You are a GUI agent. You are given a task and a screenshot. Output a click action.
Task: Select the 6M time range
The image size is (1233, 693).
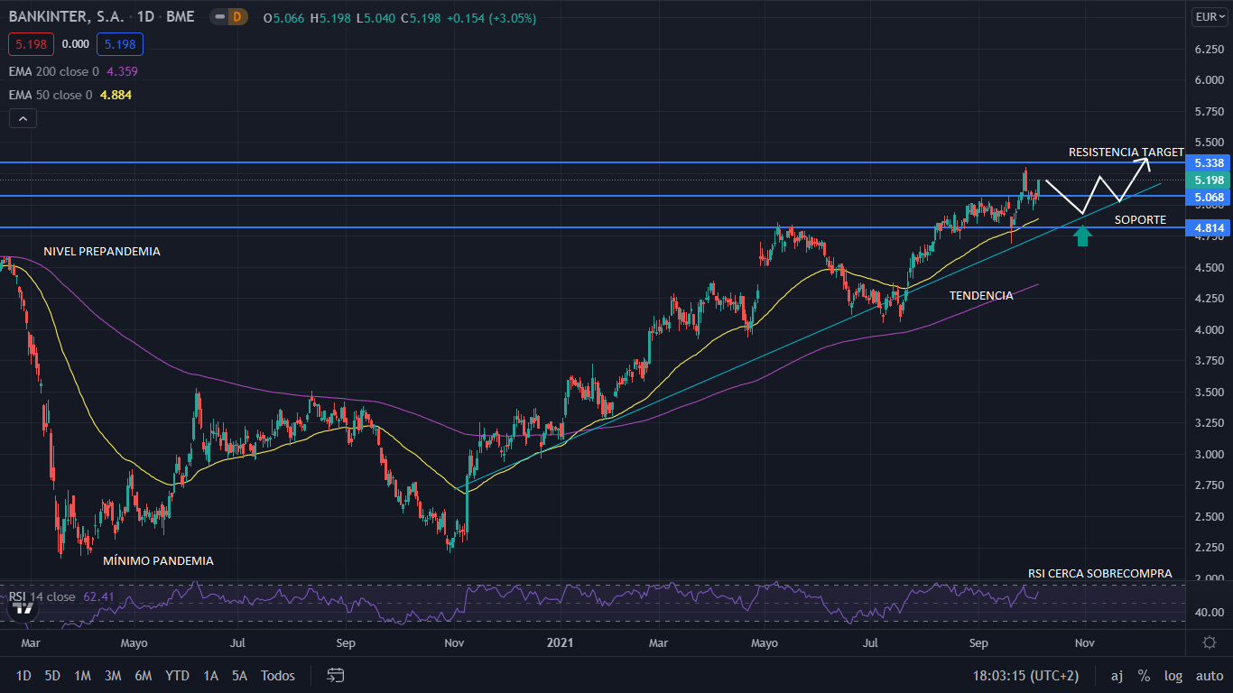[x=143, y=675]
